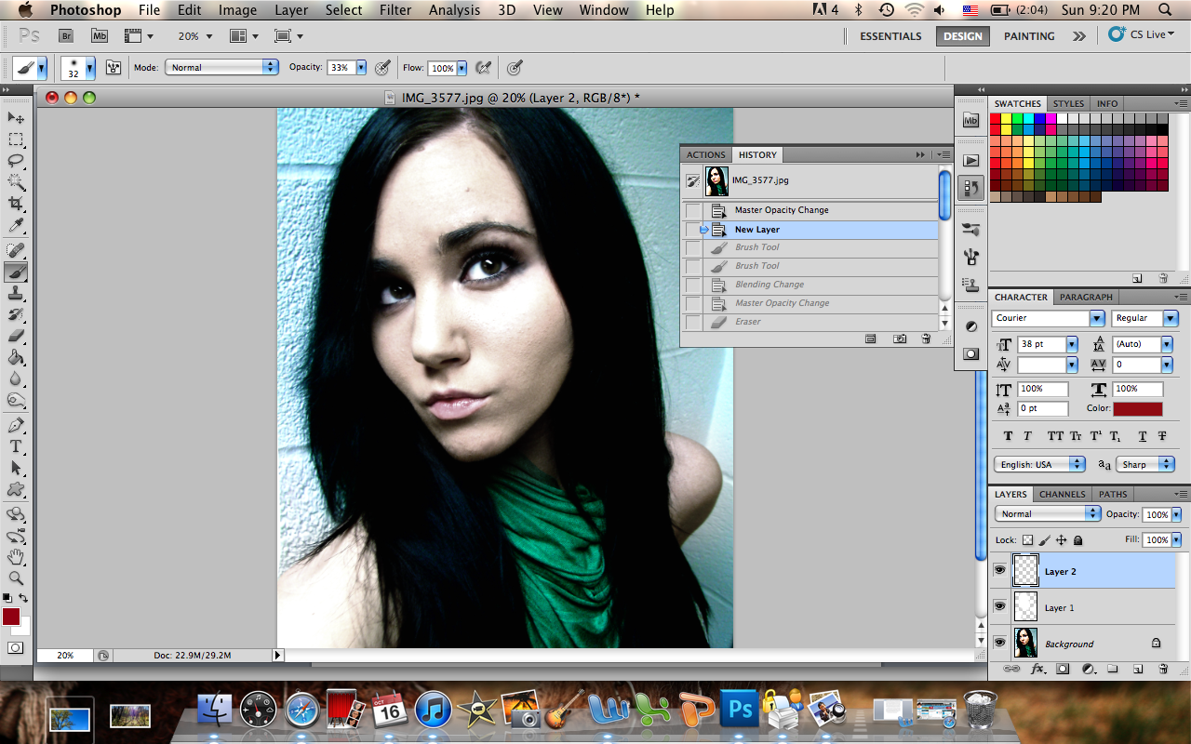Switch to the Actions tab
The image size is (1191, 744).
(706, 154)
